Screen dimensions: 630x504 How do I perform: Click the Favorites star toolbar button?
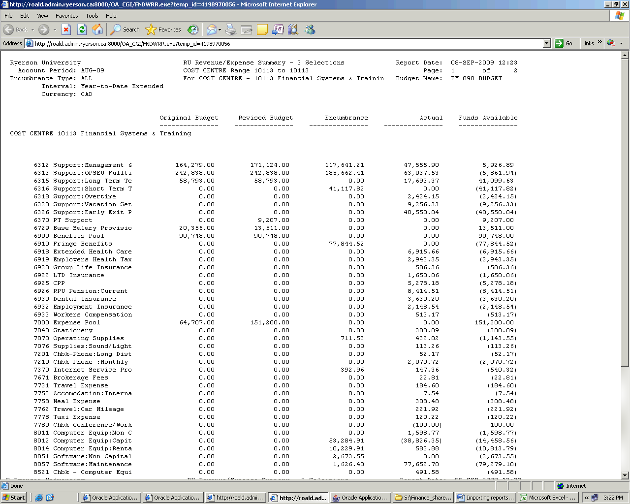(163, 30)
